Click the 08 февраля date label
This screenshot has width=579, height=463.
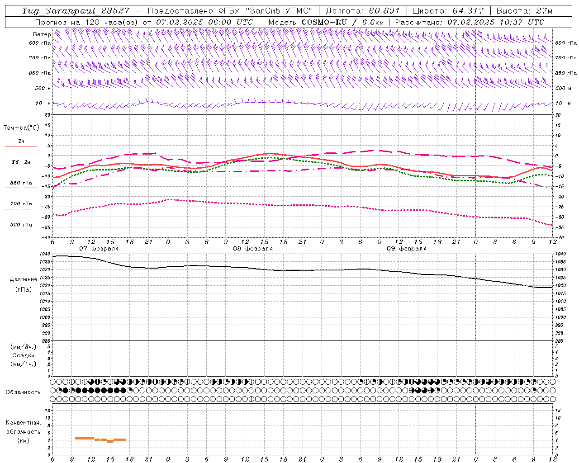click(253, 249)
